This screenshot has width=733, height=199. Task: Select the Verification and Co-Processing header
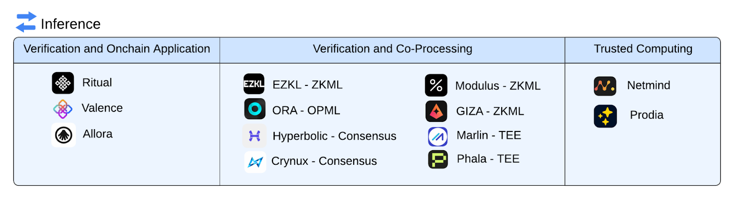392,49
